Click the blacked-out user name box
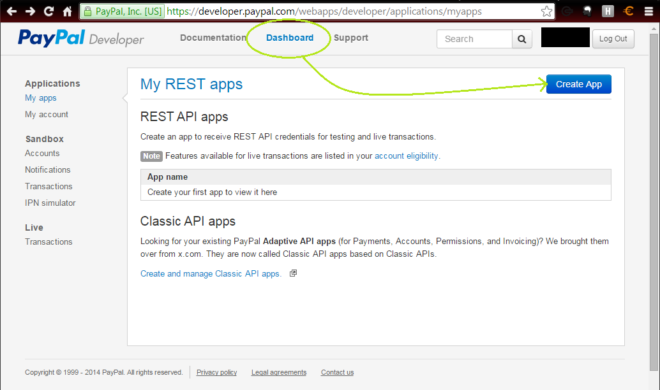 click(565, 38)
